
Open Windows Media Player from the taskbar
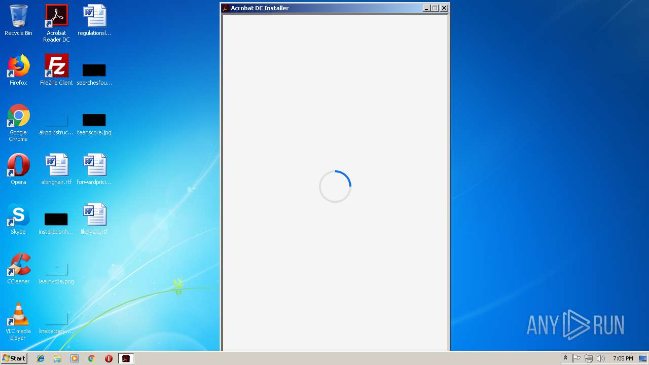(x=75, y=358)
